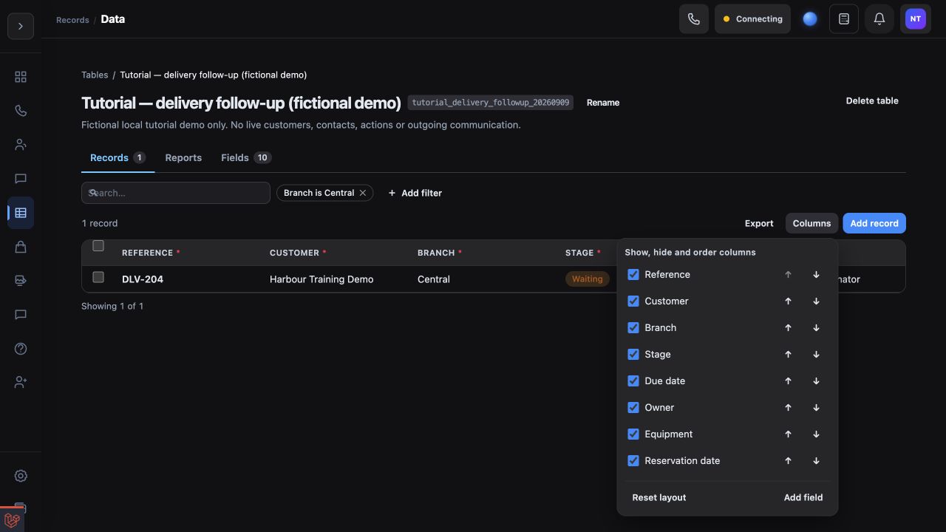Screen dimensions: 946x532
Task: Move the Stage column down
Action: pos(816,354)
